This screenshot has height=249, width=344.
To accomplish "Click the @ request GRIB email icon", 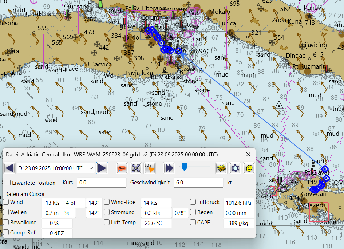I will [x=249, y=168].
